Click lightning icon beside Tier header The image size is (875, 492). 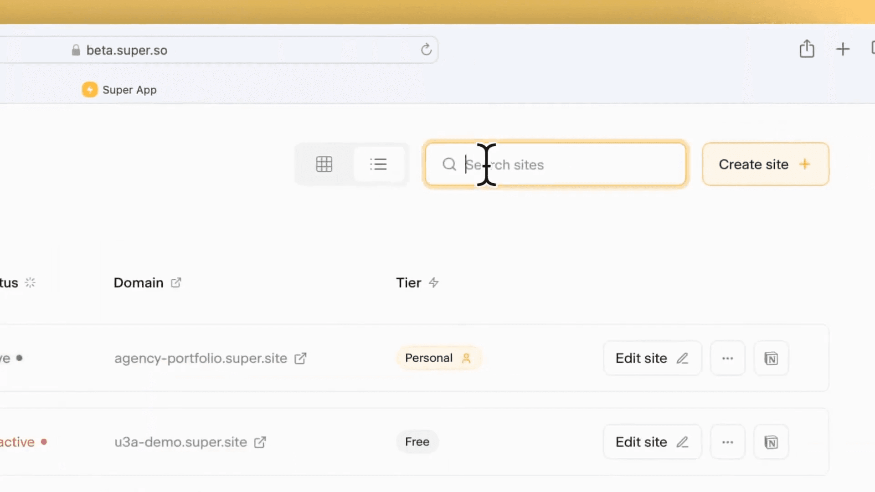pyautogui.click(x=433, y=283)
